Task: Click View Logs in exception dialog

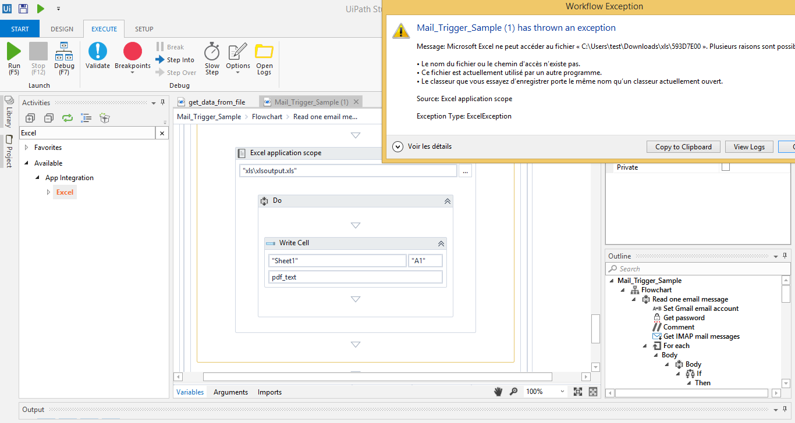Action: point(749,147)
